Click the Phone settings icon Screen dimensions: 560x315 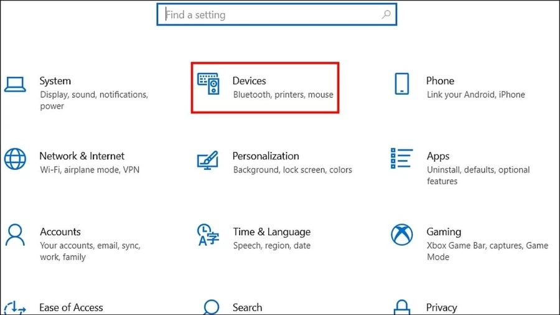pos(402,84)
